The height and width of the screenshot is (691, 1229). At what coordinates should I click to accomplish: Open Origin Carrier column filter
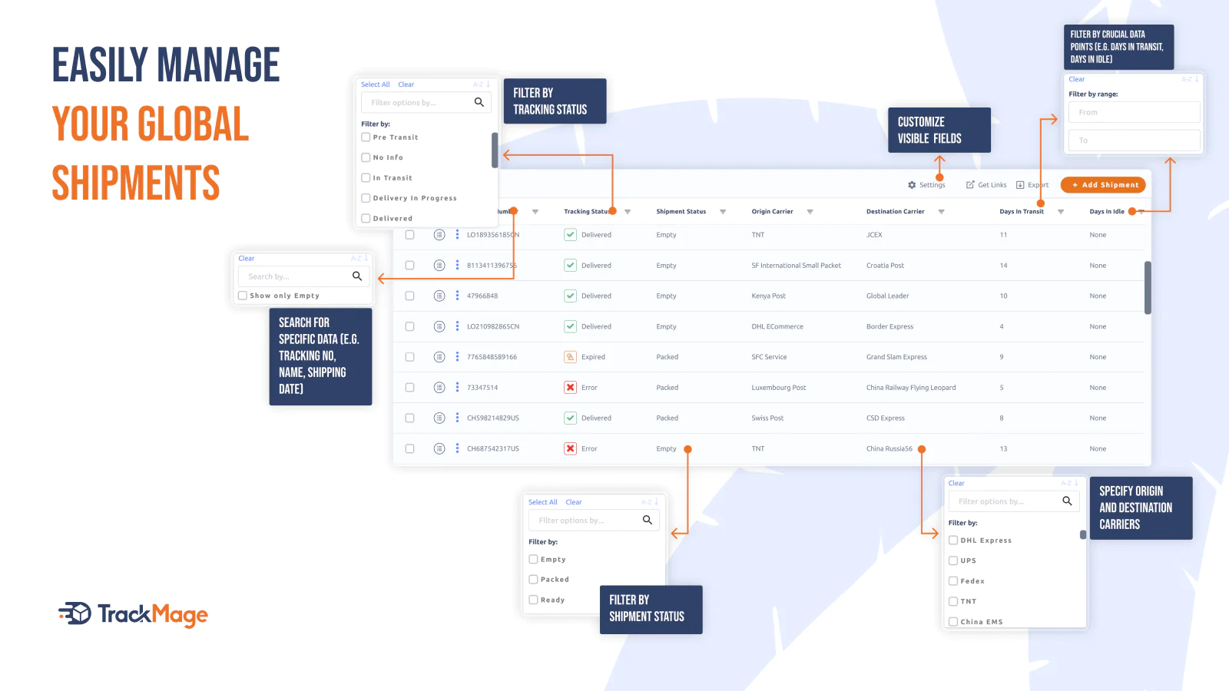810,212
